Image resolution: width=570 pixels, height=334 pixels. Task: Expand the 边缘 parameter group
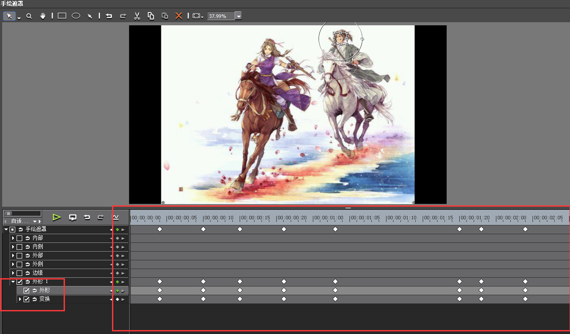[13, 273]
